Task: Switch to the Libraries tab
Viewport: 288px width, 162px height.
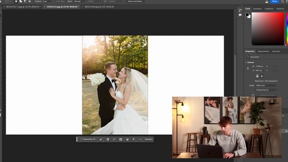Action: click(x=276, y=51)
